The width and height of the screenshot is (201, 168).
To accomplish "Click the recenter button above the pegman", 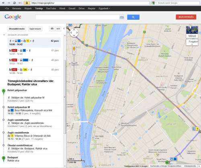I will pyautogui.click(x=74, y=42).
